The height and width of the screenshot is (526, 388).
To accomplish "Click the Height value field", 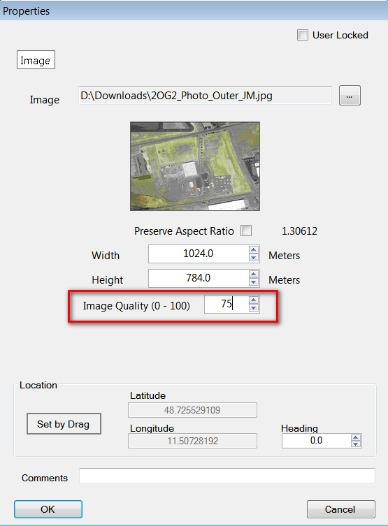I will 199,279.
